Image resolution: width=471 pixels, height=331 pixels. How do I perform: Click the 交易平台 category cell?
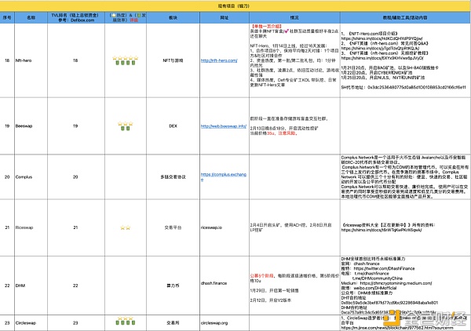click(x=173, y=227)
